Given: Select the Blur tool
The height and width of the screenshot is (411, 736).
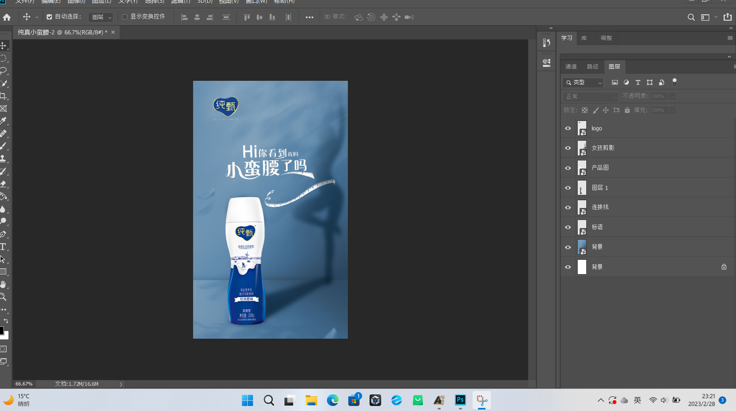Looking at the screenshot, I should click(3, 209).
